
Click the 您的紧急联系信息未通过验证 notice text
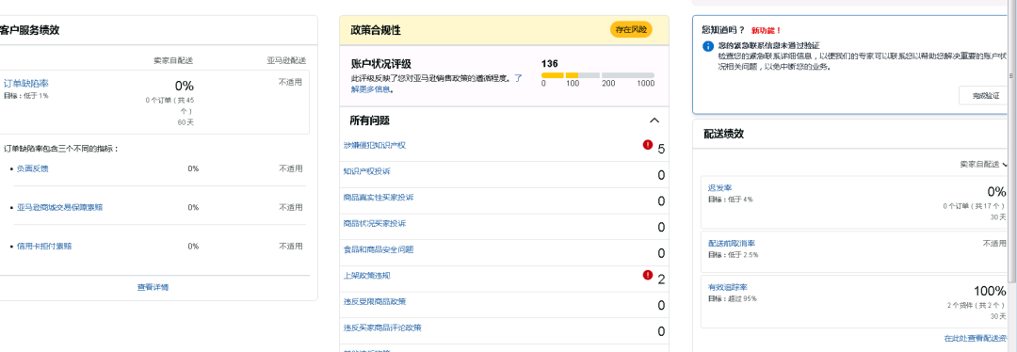click(768, 46)
